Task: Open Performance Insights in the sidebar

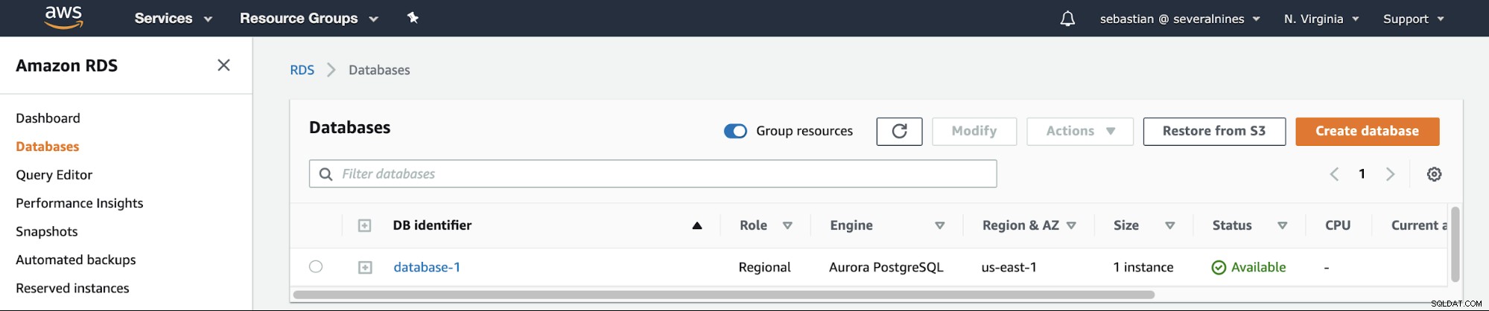Action: pos(79,203)
